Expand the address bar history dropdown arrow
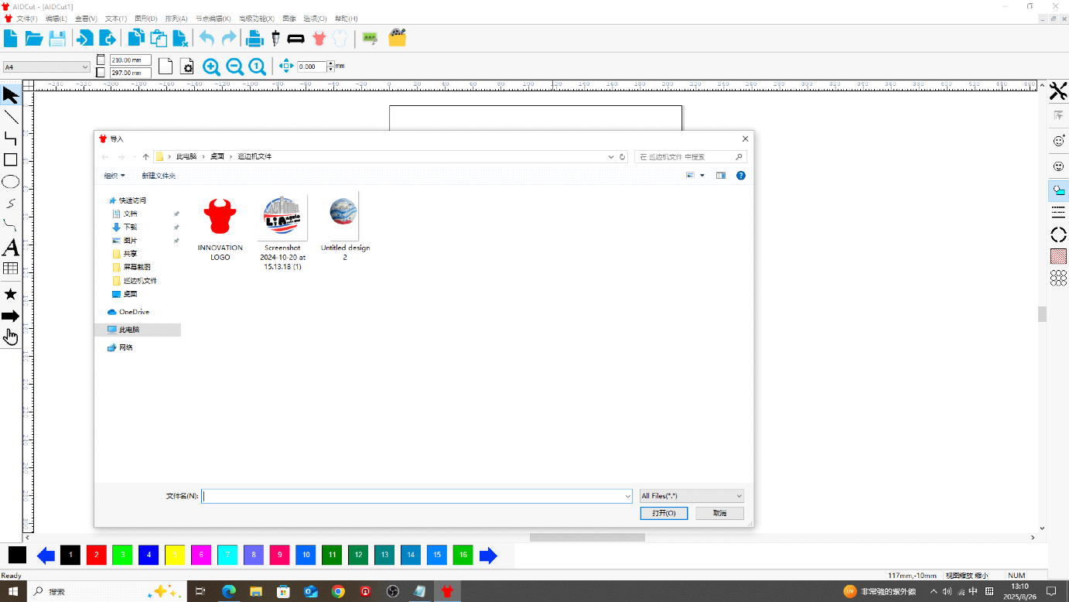This screenshot has height=602, width=1069. point(611,156)
